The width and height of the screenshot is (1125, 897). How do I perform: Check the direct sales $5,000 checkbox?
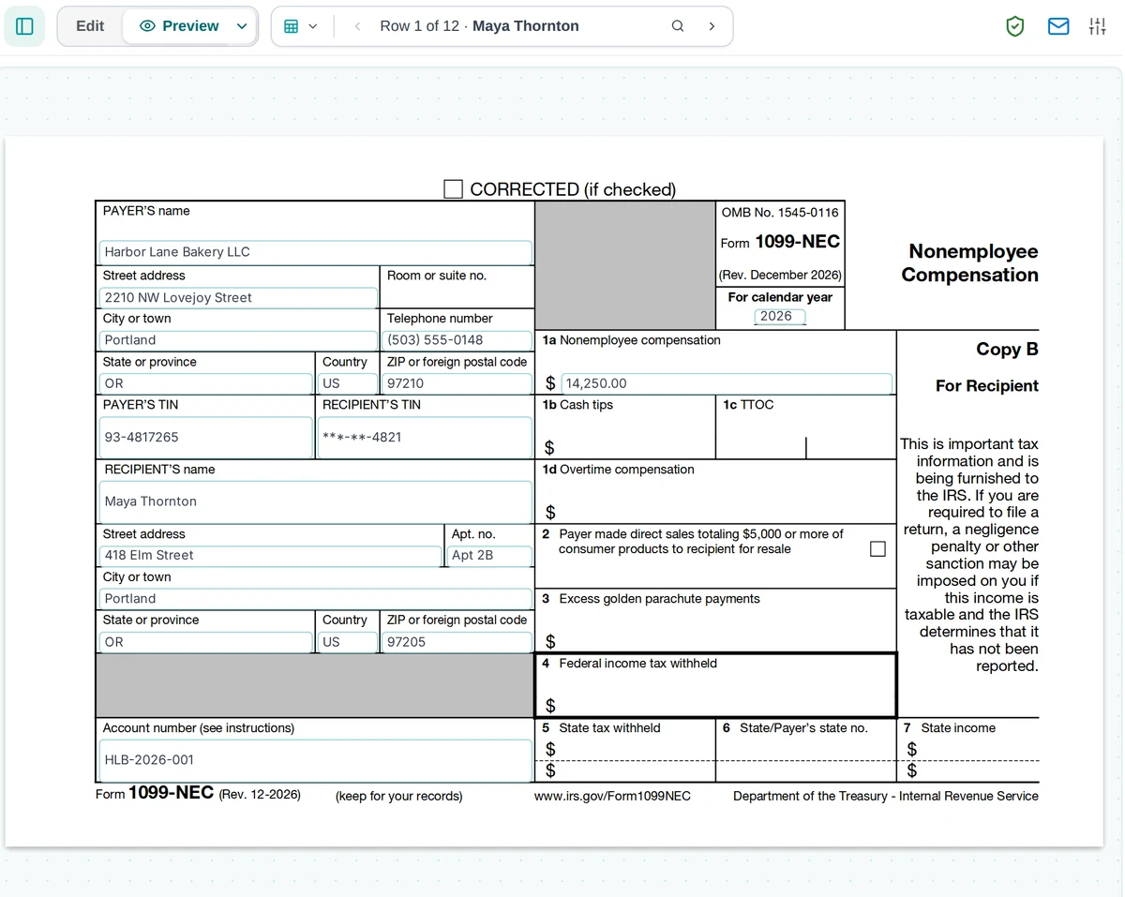877,549
